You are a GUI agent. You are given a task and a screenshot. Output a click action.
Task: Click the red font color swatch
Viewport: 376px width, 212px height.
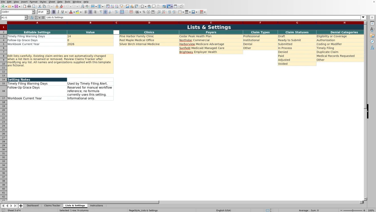[x=70, y=12]
